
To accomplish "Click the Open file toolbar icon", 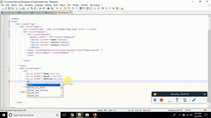I will pyautogui.click(x=6, y=8).
